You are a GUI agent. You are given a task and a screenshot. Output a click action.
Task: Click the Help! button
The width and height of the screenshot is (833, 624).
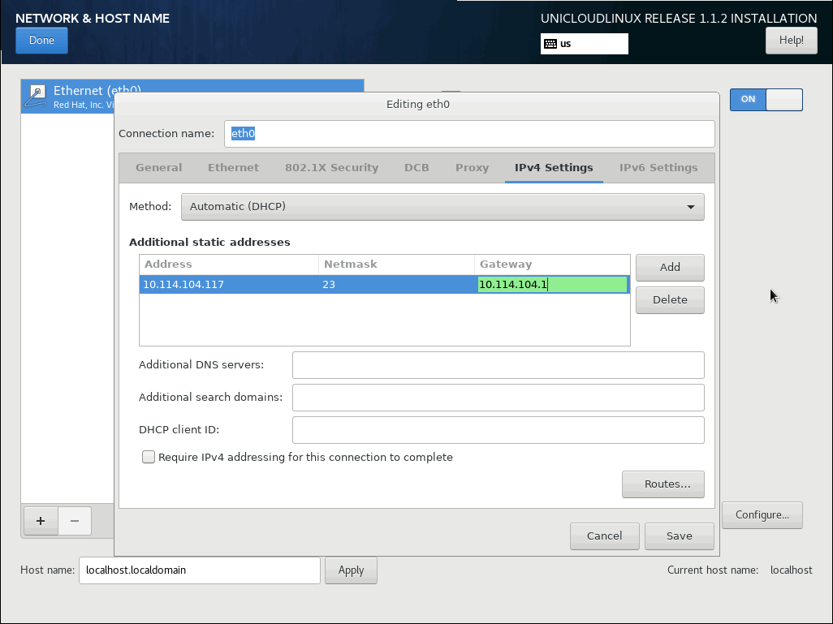791,41
